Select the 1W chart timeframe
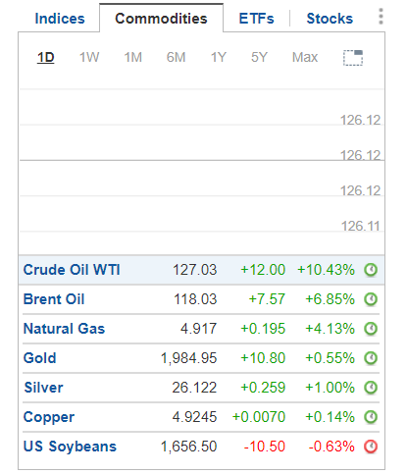407x474 pixels. 89,57
